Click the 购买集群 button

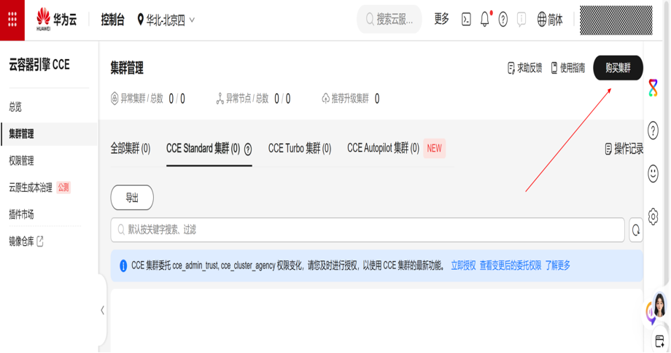pos(618,68)
